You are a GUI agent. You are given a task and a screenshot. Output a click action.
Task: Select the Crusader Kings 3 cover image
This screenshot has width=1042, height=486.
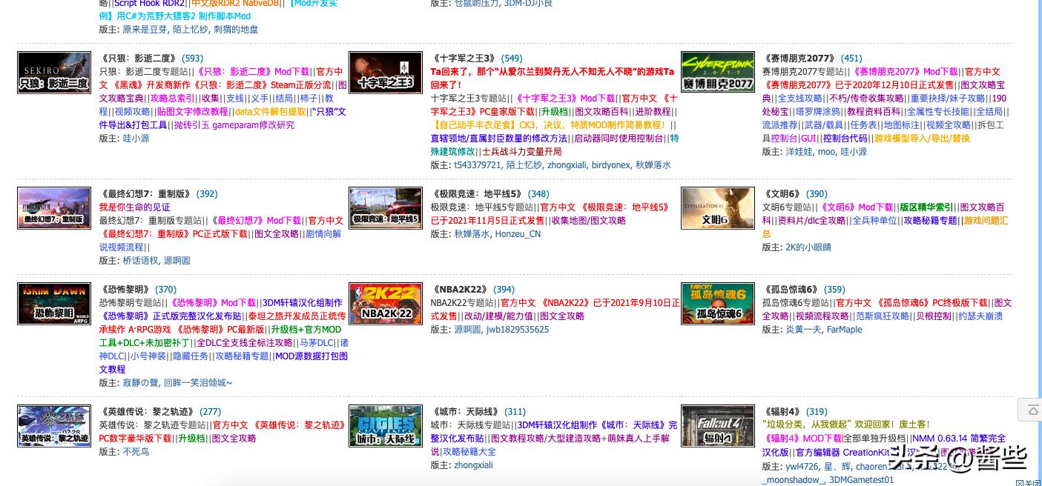385,72
